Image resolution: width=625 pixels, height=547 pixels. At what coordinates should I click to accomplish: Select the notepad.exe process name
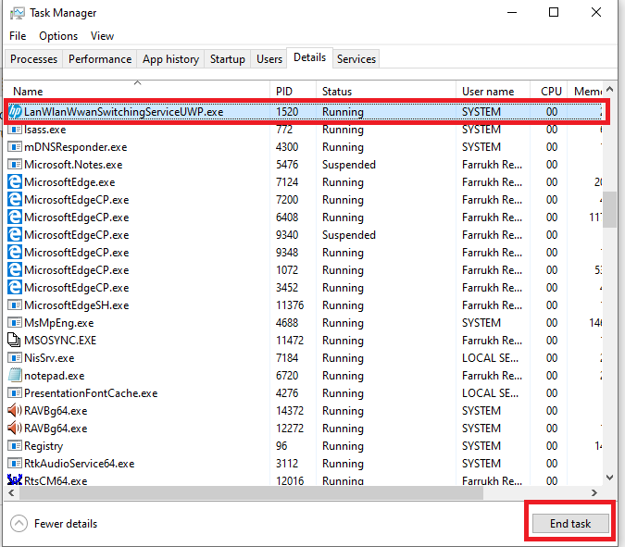[55, 376]
